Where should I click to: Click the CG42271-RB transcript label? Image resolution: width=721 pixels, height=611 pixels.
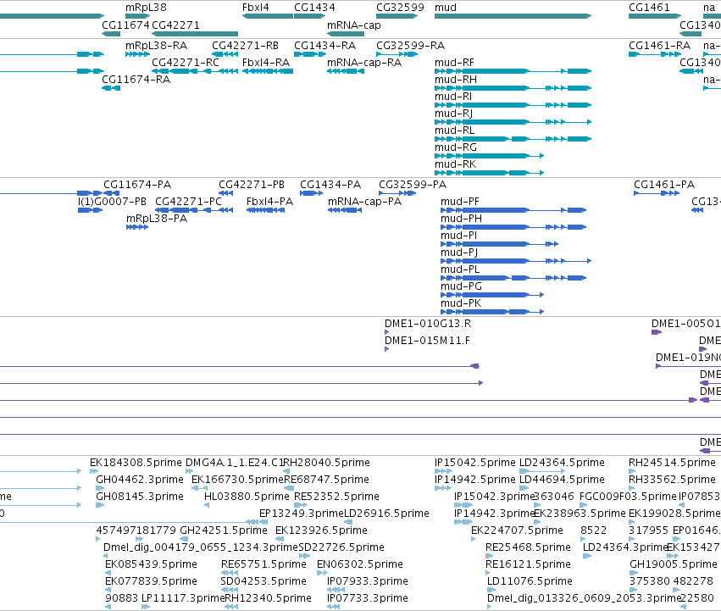tap(245, 46)
